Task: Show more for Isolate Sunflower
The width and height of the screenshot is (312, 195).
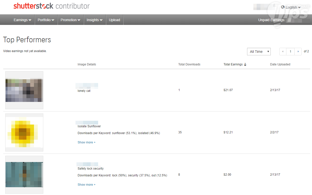Action: coord(87,142)
